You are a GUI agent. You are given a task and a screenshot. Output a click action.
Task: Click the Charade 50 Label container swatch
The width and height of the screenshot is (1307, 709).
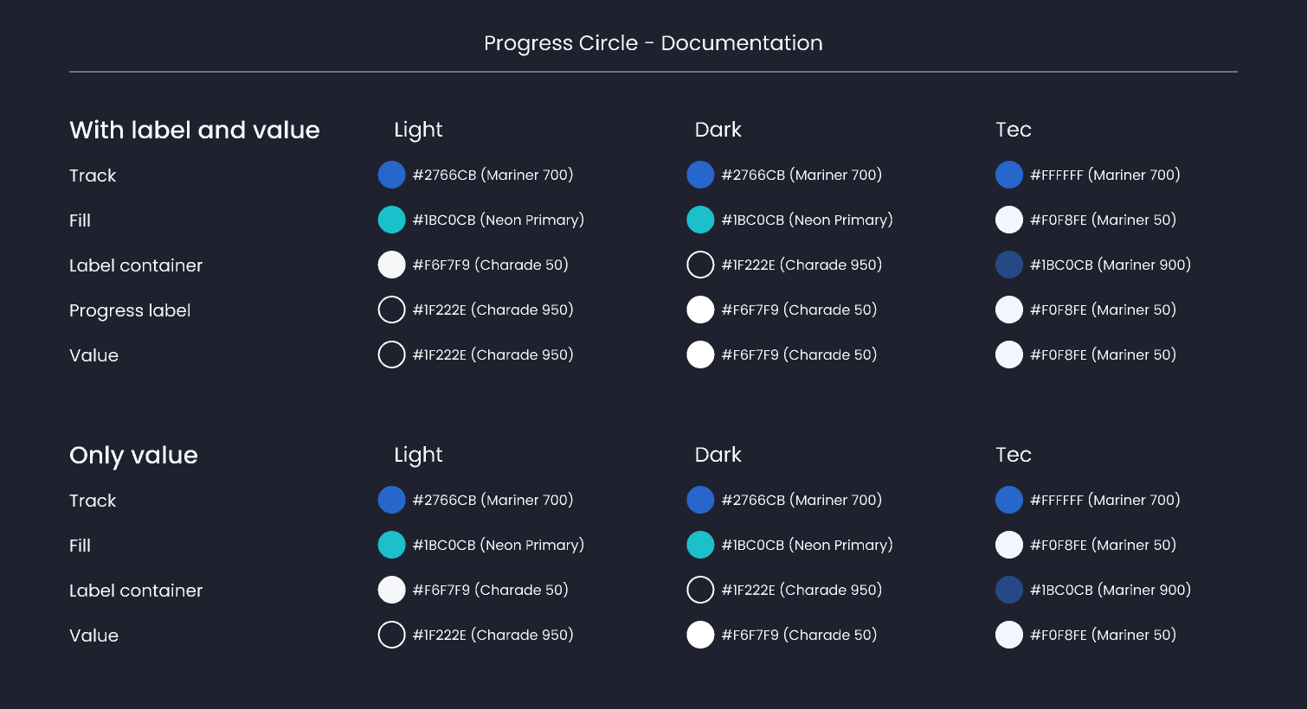(391, 265)
